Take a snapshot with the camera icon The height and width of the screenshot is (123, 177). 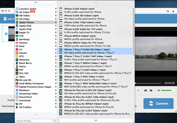tap(145, 90)
